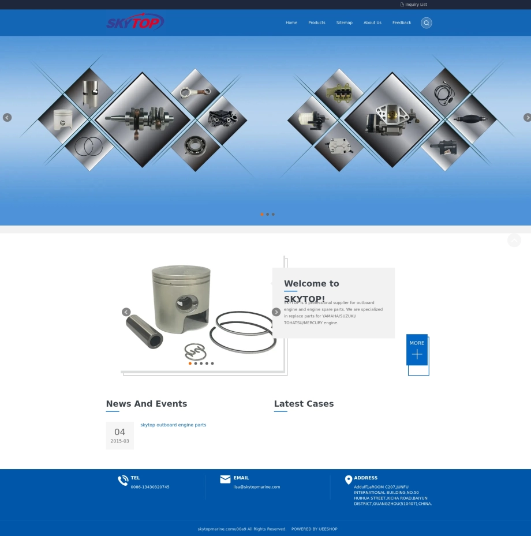Select third dot of hero banner pagination
Image resolution: width=531 pixels, height=536 pixels.
(x=273, y=214)
